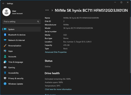Click Name value NVMe SK hynix BC711 HFM512GD3JX013N
This screenshot has width=131, height=95.
coord(81,18)
